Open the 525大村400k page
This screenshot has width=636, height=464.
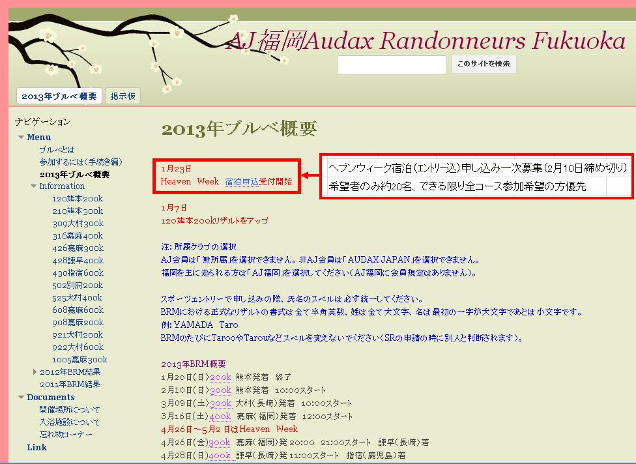coord(77,298)
